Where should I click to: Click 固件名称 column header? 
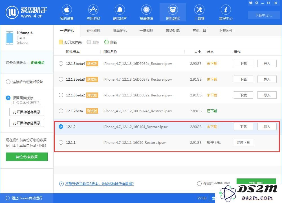tap(110, 52)
